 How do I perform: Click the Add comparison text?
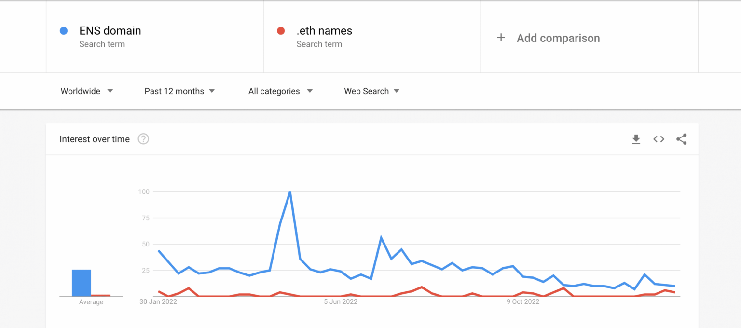tap(558, 38)
